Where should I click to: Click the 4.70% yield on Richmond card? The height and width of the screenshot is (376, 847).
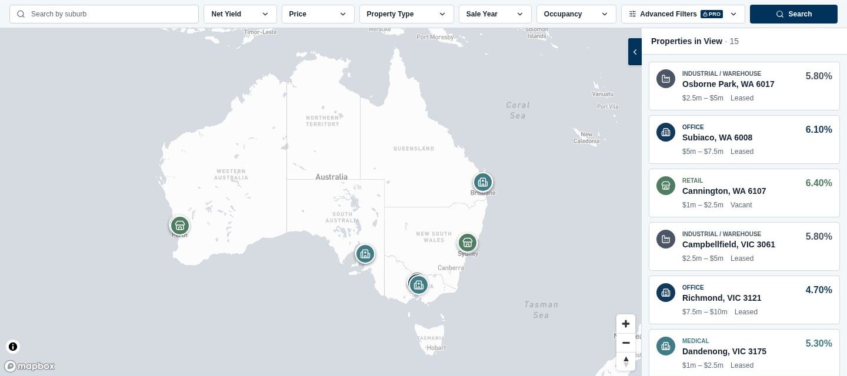[819, 290]
